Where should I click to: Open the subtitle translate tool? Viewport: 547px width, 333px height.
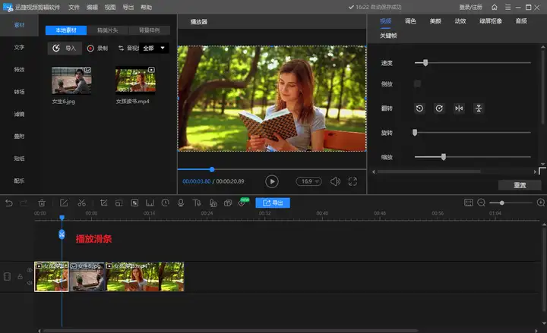point(228,203)
